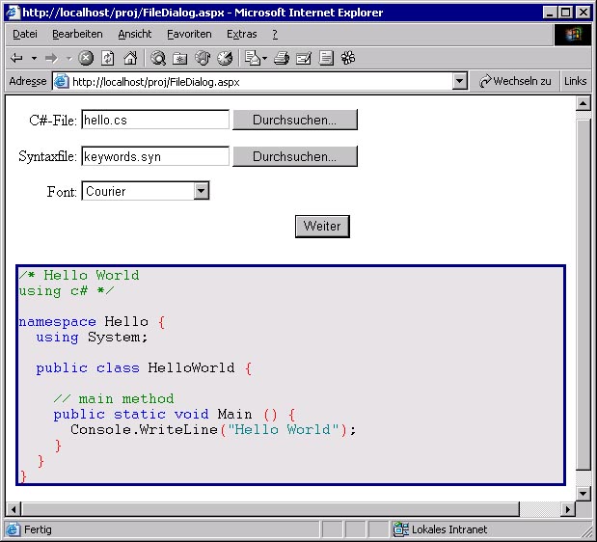Close the Internet Explorer window
This screenshot has height=542, width=597.
[583, 13]
